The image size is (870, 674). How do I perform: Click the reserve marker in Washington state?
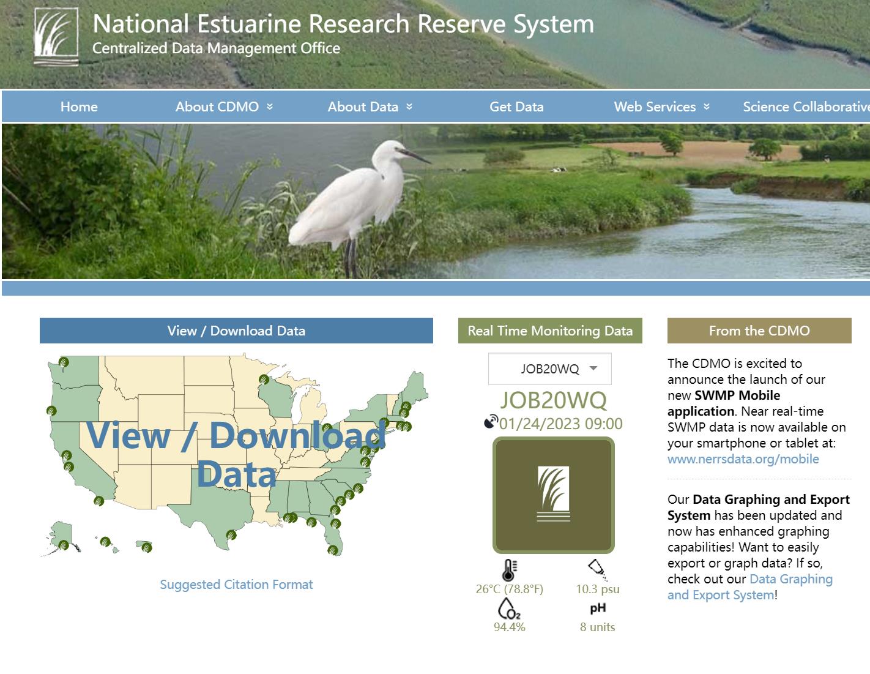pyautogui.click(x=63, y=362)
